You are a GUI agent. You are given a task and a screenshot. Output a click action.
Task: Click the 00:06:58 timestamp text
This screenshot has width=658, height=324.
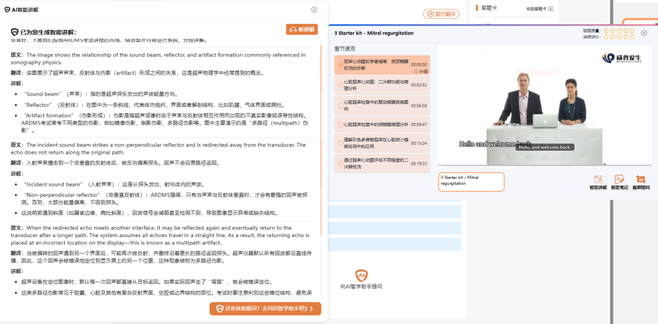click(x=419, y=106)
